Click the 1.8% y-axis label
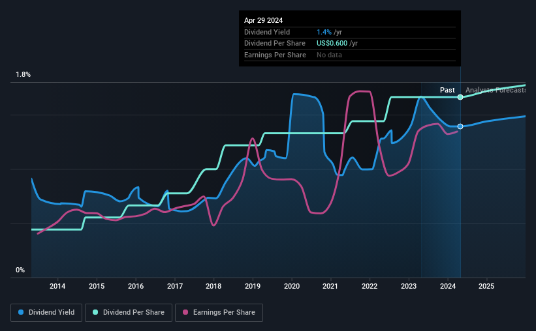Viewport: 536px width, 331px height. coord(24,75)
